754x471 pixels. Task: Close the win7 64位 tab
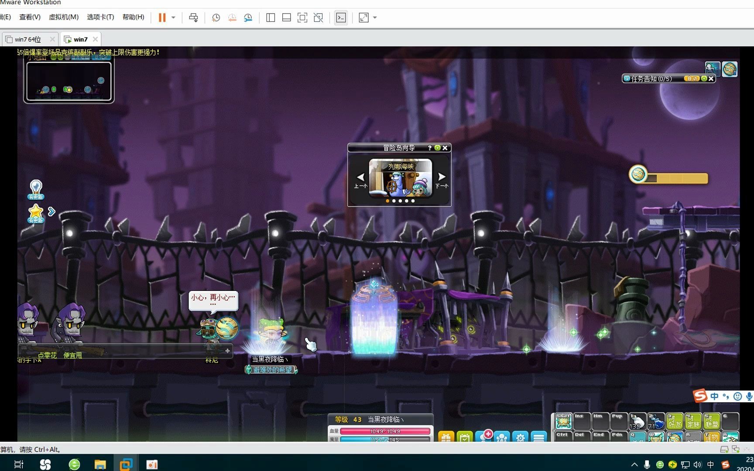tap(52, 39)
